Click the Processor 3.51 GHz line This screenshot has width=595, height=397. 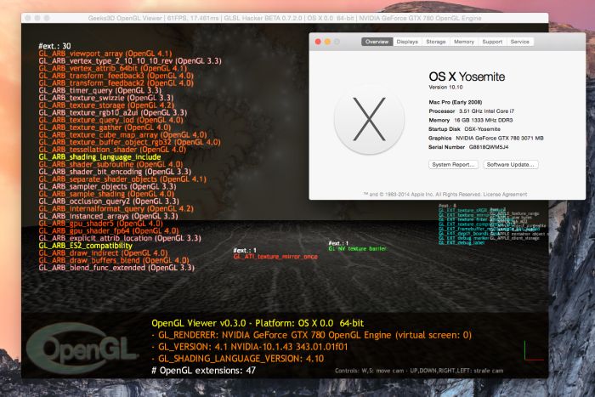click(471, 111)
